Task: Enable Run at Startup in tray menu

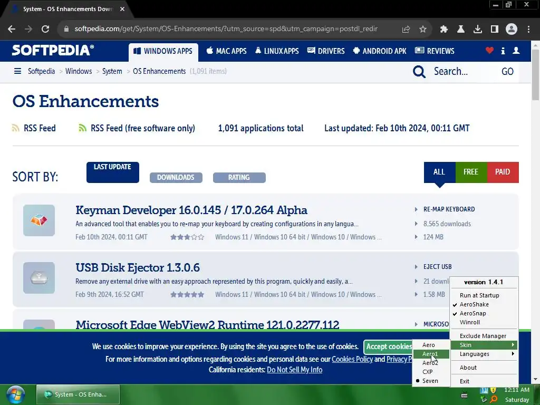Action: [484, 295]
